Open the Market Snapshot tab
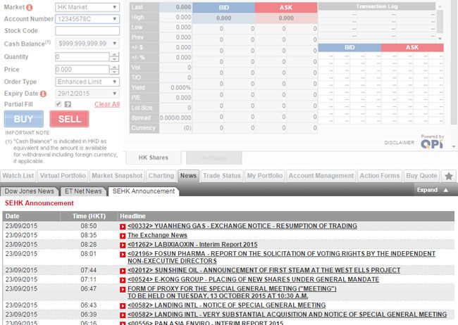The width and height of the screenshot is (458, 325). tap(117, 176)
